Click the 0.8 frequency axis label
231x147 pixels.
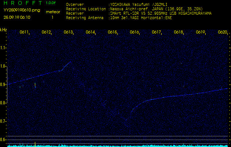[3, 103]
